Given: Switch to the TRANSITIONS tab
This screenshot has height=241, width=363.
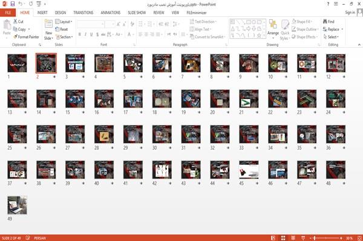Looking at the screenshot, I should click(x=83, y=13).
